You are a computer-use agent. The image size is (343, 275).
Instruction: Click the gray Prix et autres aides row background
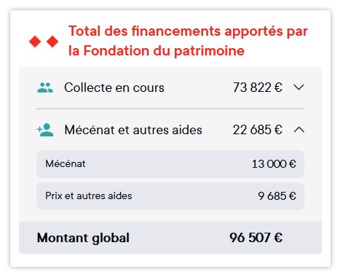pyautogui.click(x=170, y=196)
